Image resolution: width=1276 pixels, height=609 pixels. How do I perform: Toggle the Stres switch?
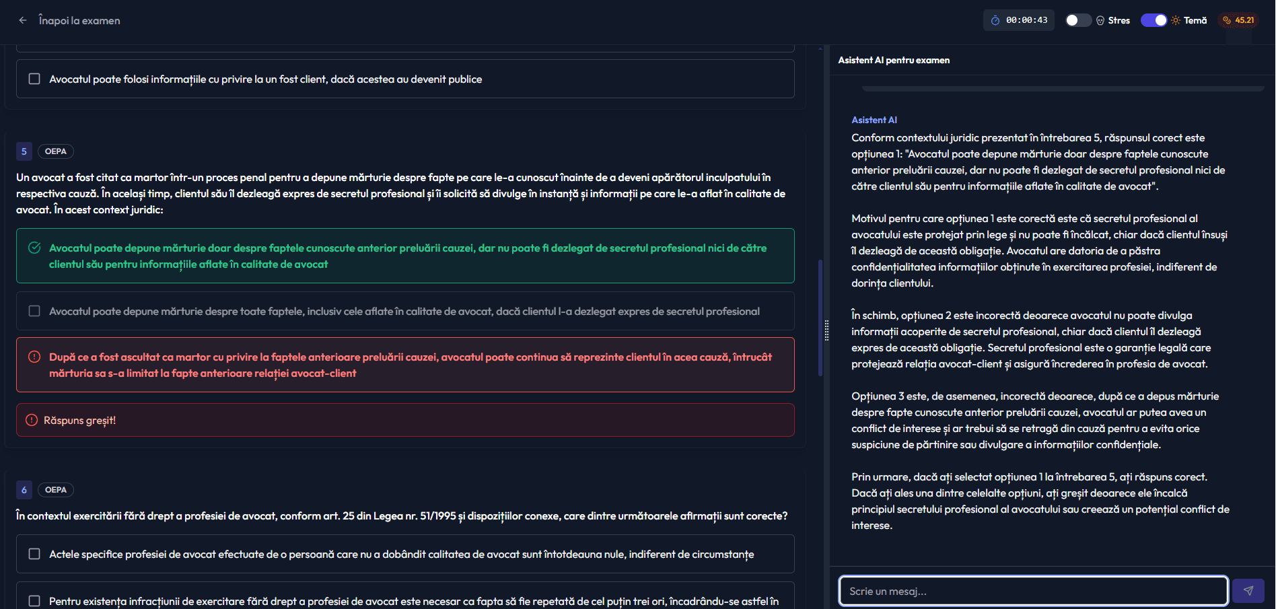tap(1078, 20)
